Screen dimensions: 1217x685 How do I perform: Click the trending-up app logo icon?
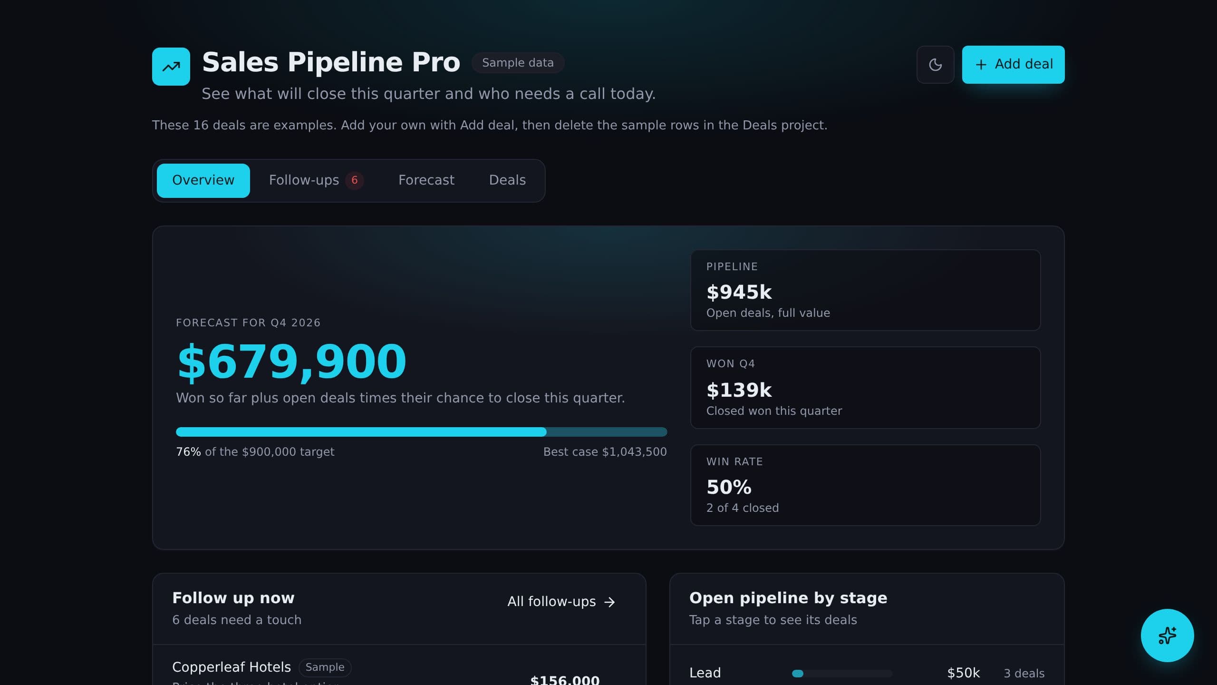click(171, 67)
